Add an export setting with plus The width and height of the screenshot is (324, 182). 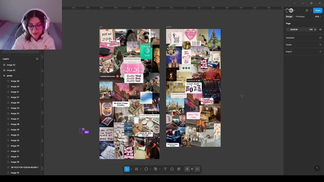click(320, 52)
